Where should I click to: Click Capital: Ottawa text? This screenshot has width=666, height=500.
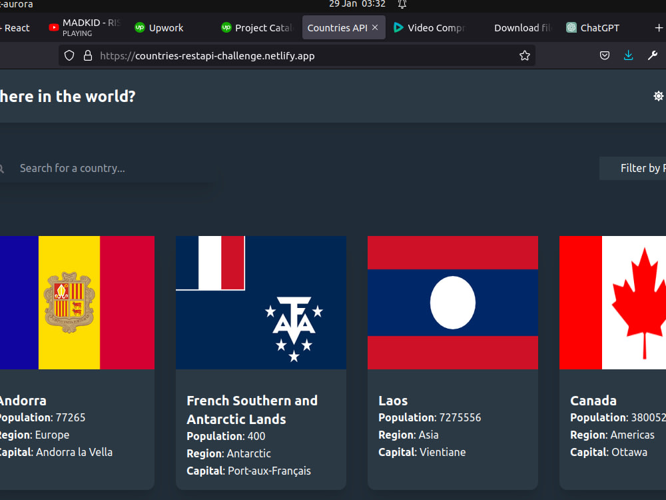coord(609,452)
